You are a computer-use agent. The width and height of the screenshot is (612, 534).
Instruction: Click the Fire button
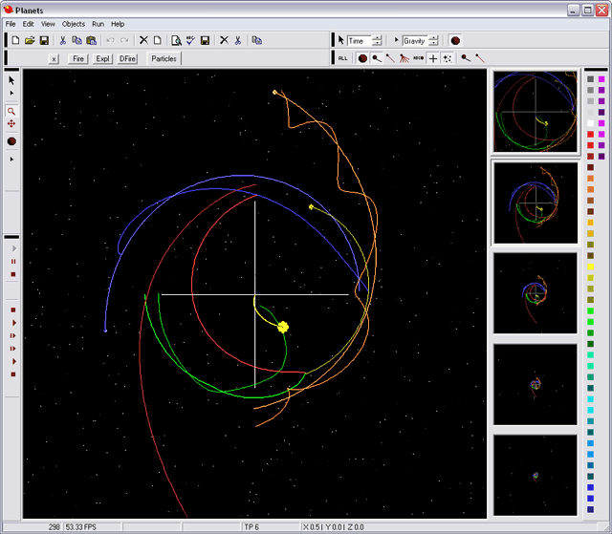[x=78, y=59]
